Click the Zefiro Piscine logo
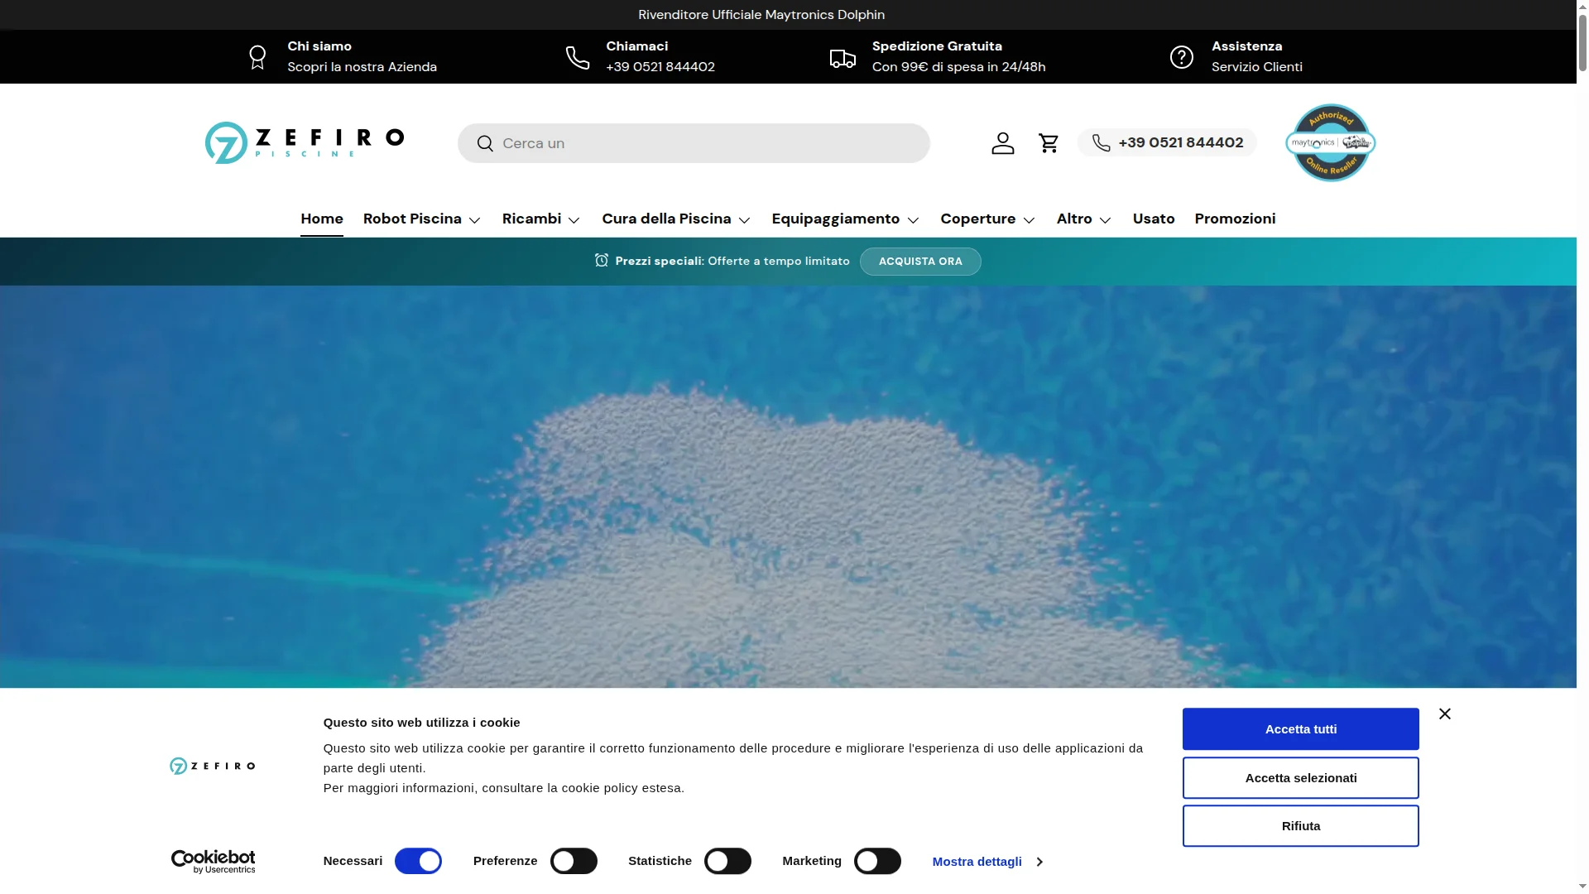 tap(305, 142)
